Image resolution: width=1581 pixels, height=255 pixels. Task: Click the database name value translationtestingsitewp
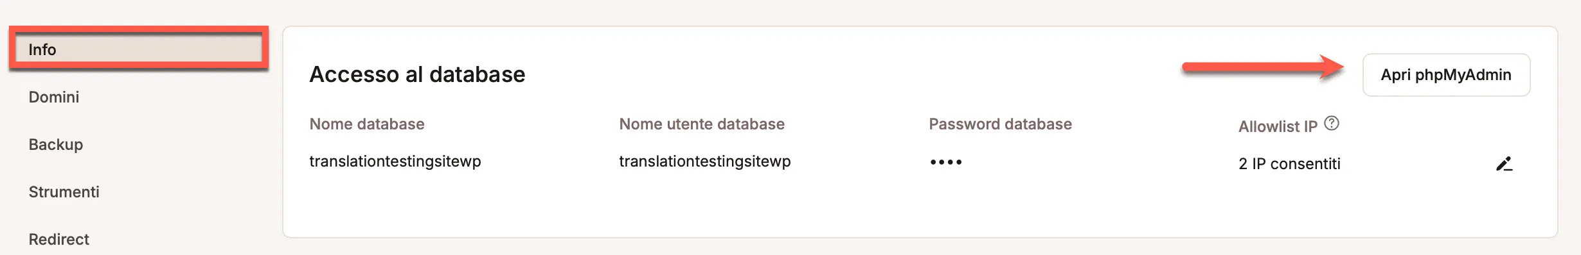395,161
